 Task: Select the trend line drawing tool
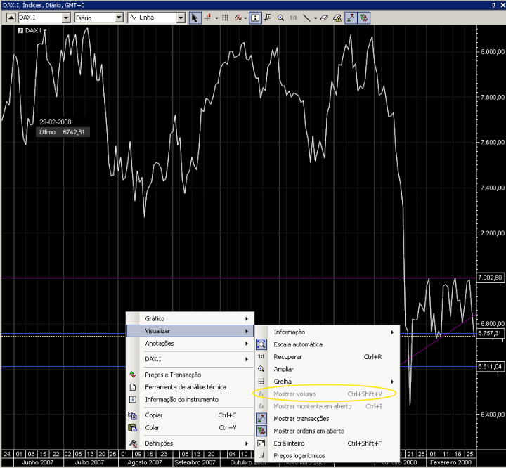pos(306,18)
